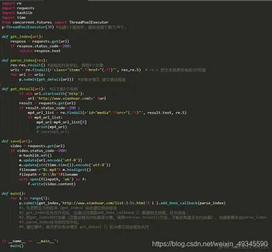Click the 'import re' line

(x=11, y=3)
